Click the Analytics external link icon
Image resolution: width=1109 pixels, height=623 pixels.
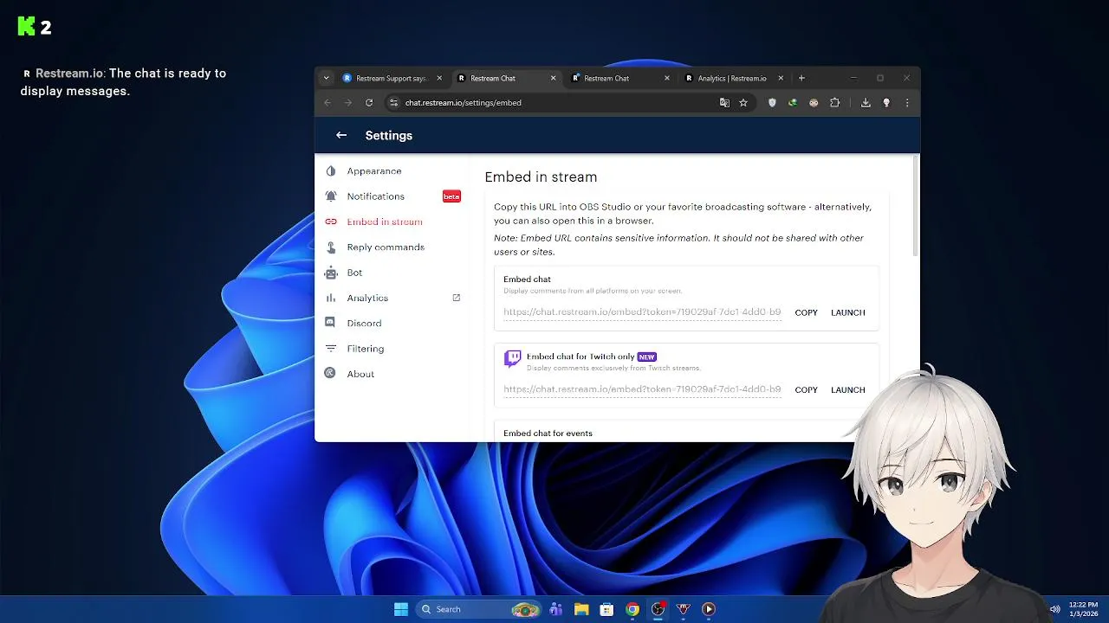tap(457, 298)
